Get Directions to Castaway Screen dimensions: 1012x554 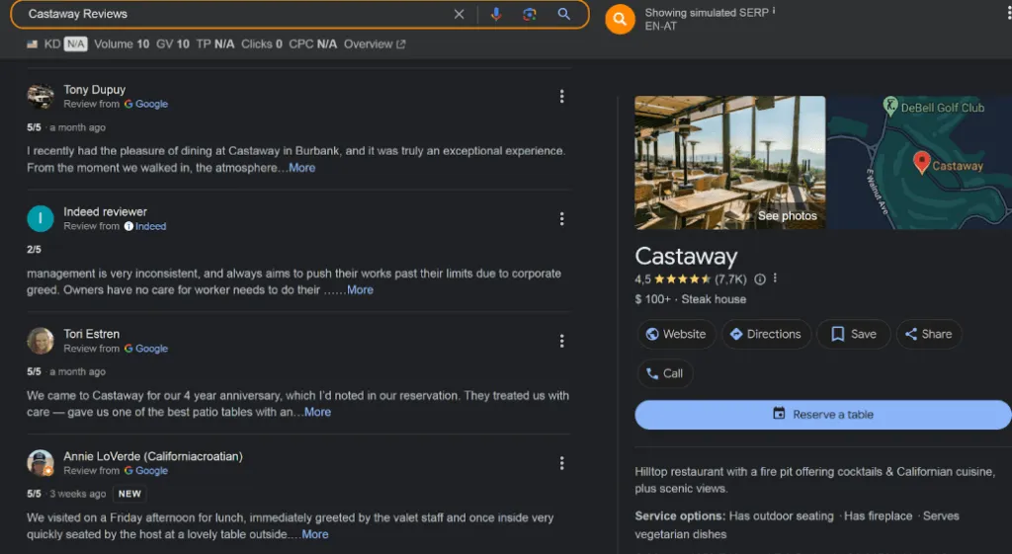766,334
